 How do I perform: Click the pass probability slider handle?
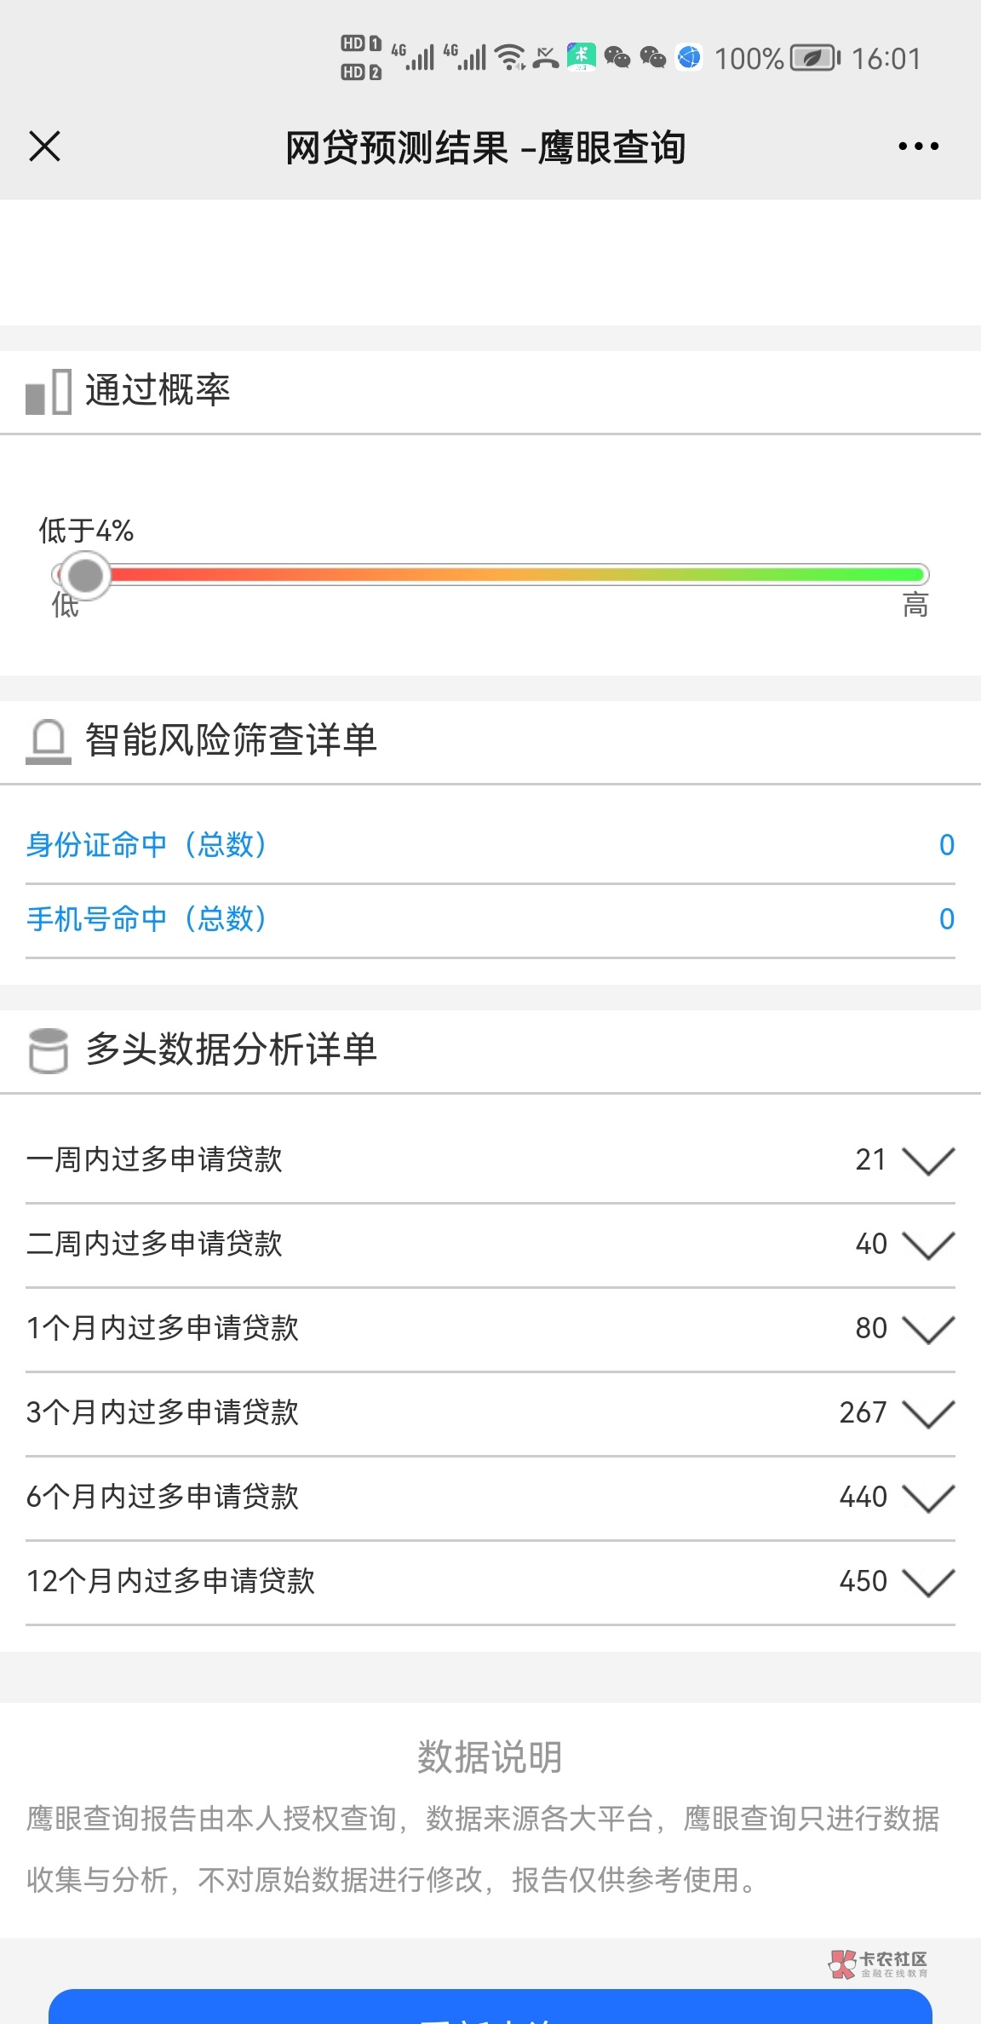click(85, 575)
